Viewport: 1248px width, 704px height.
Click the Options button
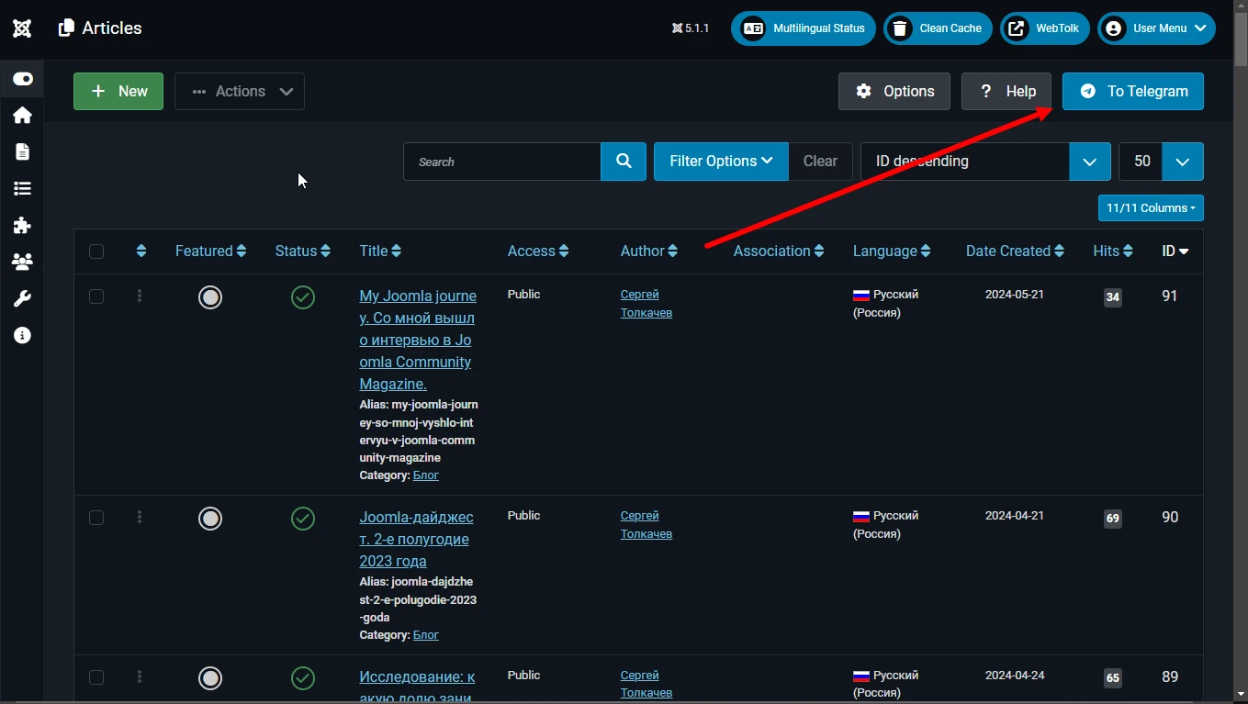pyautogui.click(x=894, y=91)
